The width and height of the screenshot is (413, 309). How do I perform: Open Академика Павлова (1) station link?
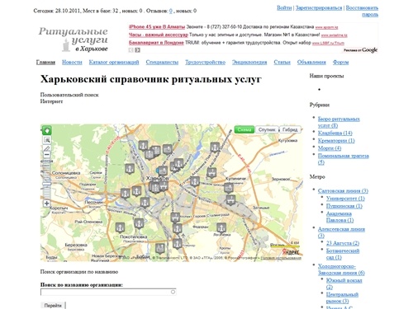pyautogui.click(x=340, y=217)
